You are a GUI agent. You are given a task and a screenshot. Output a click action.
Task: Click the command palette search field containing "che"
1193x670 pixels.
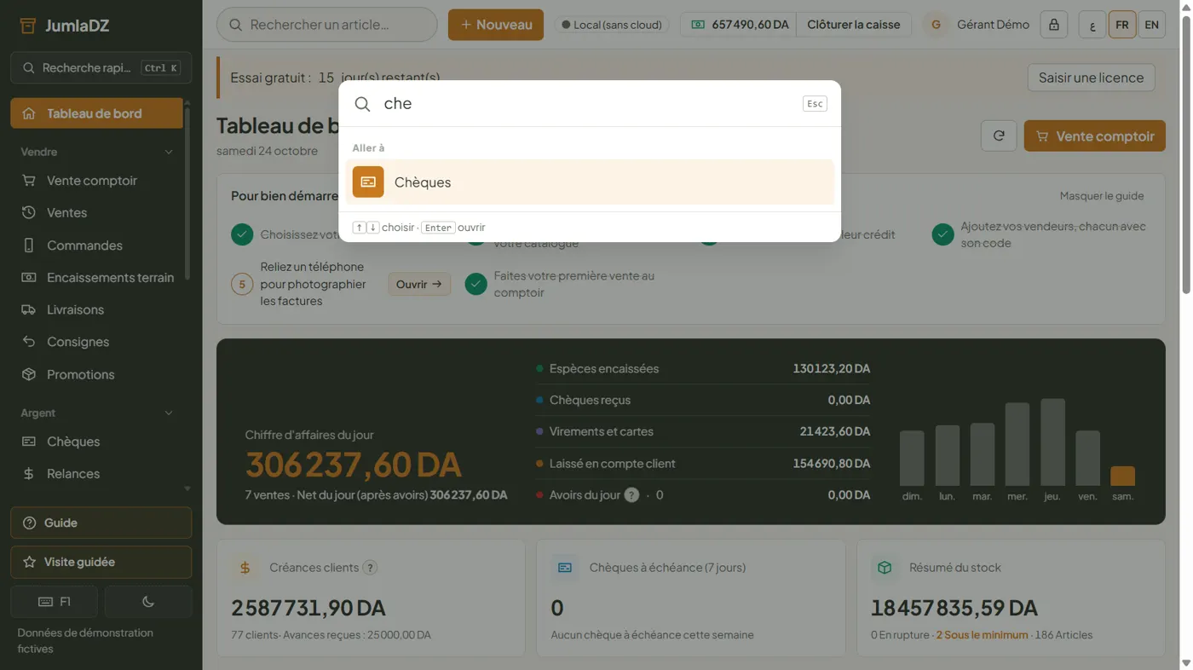(x=588, y=103)
